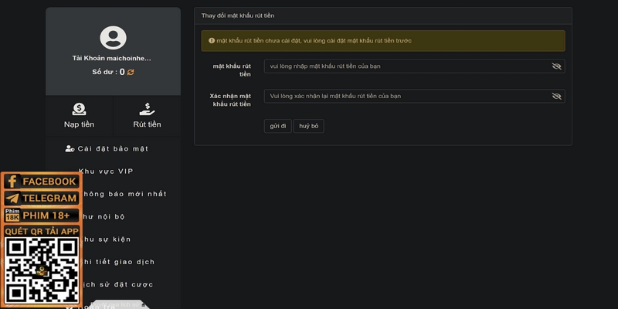Click the Phim 18+ overlay banner
The height and width of the screenshot is (309, 618).
tap(41, 216)
